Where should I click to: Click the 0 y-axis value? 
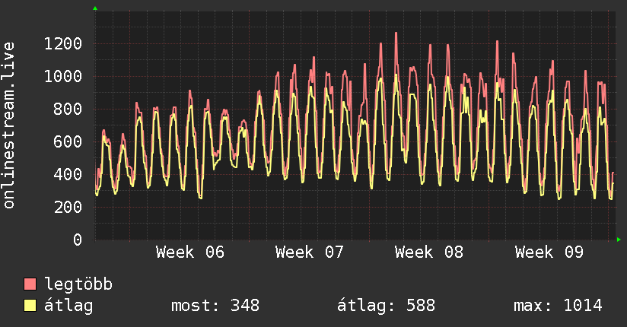(78, 240)
